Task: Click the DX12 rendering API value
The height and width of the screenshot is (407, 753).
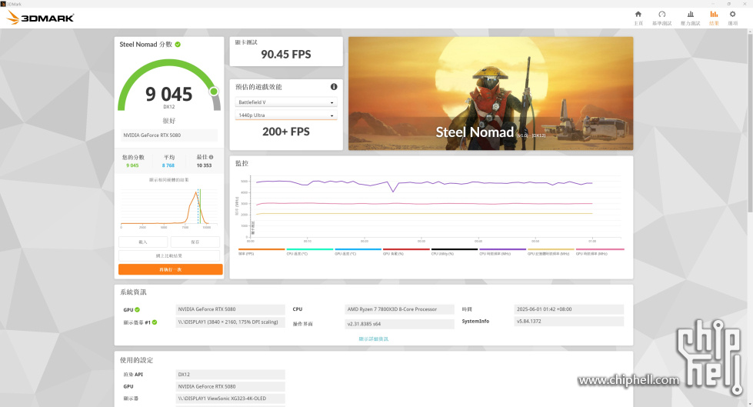Action: 231,375
